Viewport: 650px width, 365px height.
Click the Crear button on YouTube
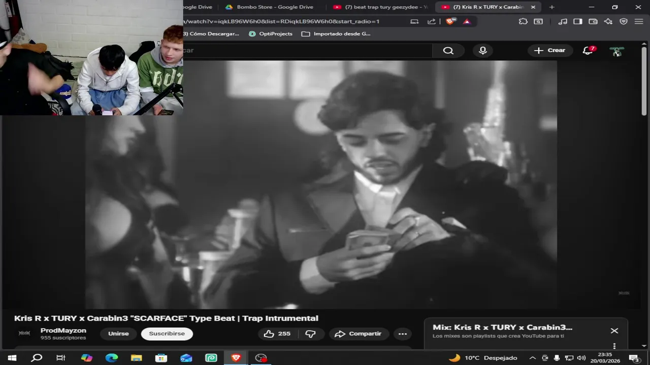pos(550,50)
